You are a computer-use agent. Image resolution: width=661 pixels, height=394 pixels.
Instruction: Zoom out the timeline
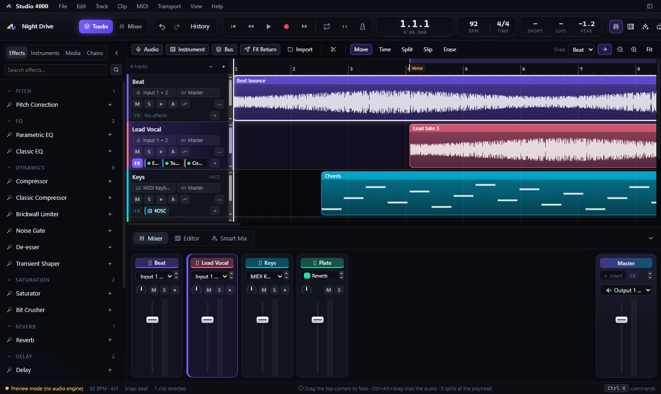click(x=620, y=49)
